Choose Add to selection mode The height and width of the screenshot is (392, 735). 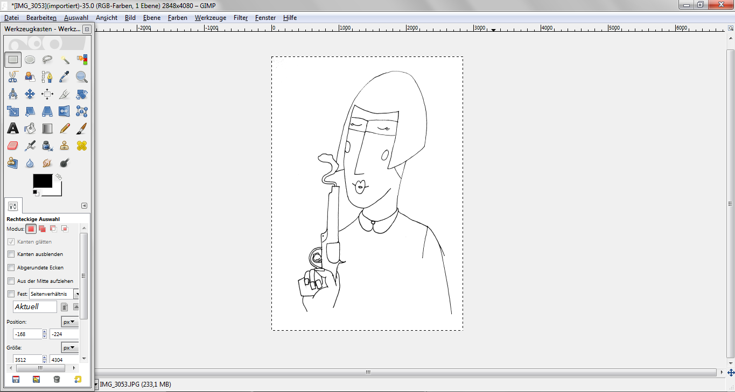[x=42, y=229]
